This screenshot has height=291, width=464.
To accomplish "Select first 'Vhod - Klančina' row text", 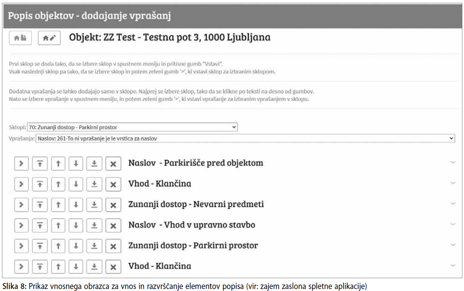I will click(x=160, y=183).
